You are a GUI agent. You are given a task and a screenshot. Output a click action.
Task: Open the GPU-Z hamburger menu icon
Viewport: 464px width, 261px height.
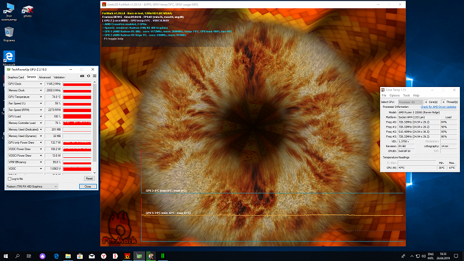[x=95, y=76]
